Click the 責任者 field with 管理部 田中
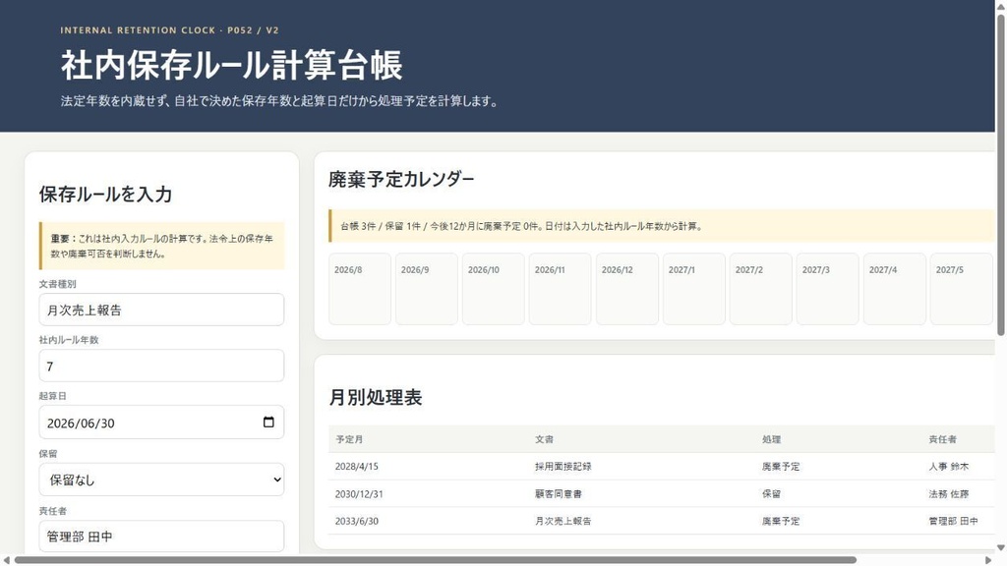Screen dimensions: 1007x566 161,536
